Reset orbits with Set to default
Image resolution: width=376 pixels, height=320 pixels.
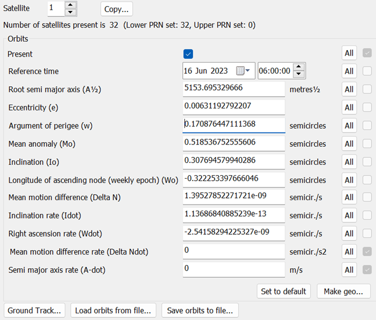284,291
